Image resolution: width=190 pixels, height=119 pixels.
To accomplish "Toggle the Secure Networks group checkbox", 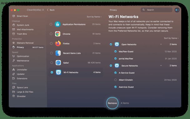I will 111,66.
